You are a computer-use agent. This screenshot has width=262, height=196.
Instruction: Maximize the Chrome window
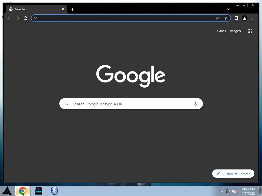(x=244, y=5)
